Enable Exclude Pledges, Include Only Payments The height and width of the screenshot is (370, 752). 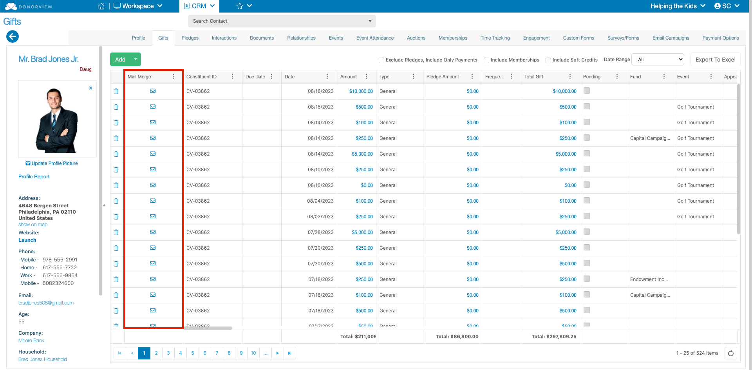click(x=381, y=60)
